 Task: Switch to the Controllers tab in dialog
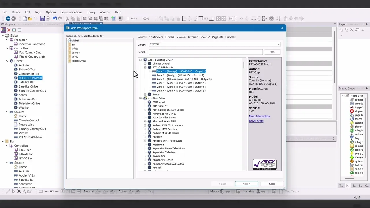(156, 37)
